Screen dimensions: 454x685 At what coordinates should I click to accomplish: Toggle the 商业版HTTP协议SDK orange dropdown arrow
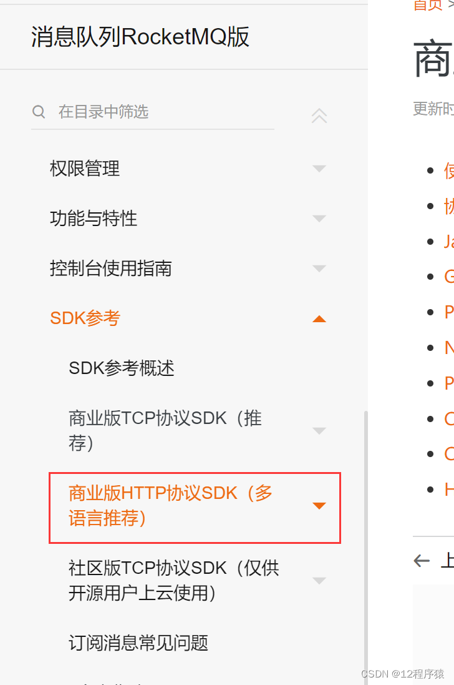pos(319,506)
